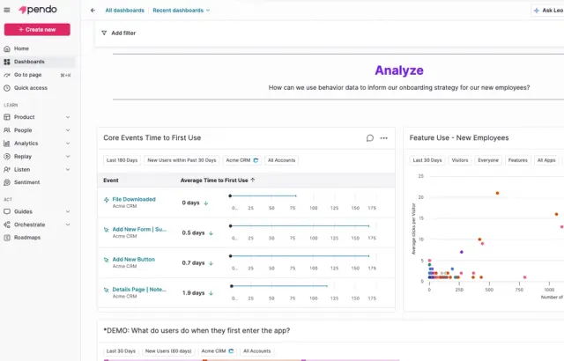Open Home in the sidebar

coord(38,48)
